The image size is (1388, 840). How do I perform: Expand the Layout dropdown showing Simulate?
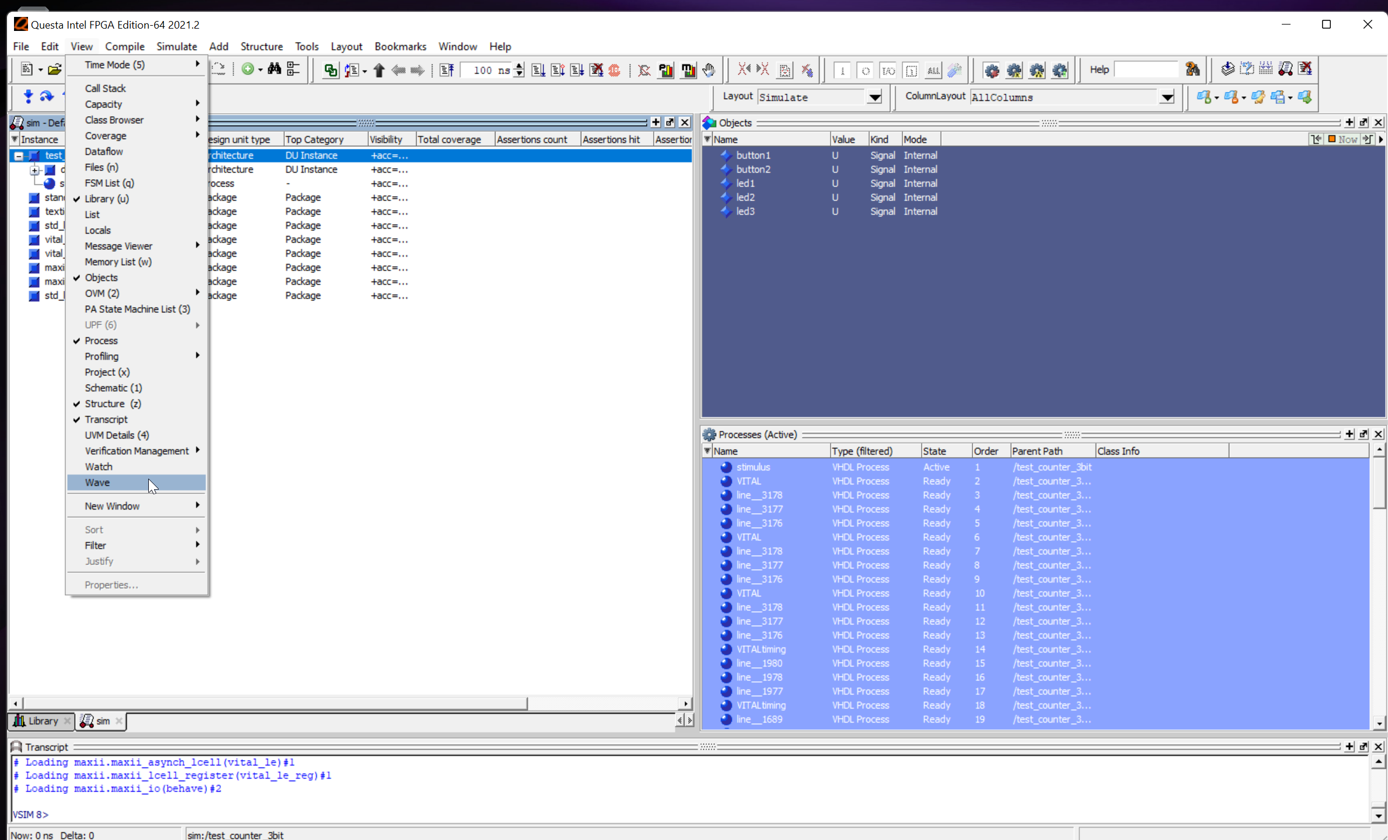874,96
